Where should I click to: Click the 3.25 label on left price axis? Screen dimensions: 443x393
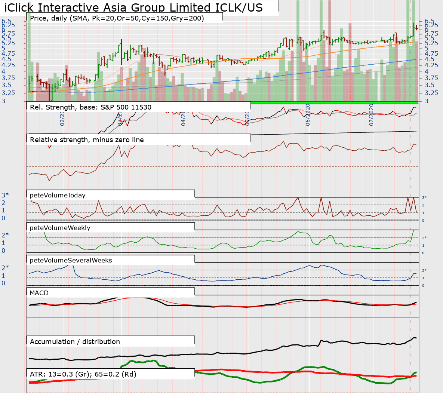point(9,93)
